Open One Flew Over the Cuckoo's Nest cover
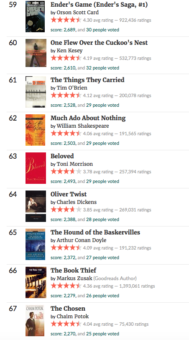Screen dimensions: 189x340 pyautogui.click(x=36, y=53)
